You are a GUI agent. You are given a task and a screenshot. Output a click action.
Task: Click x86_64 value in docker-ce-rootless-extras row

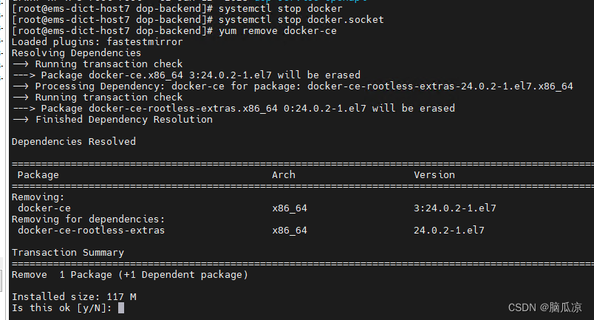(x=290, y=230)
